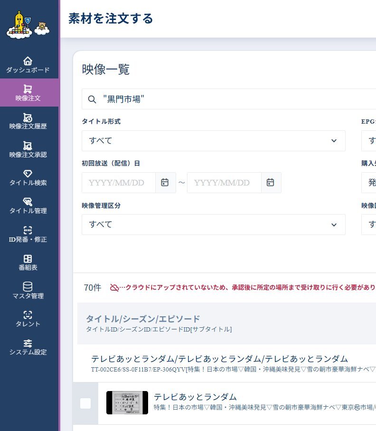
Task: Select the 映像注文 menu item
Action: 28,93
